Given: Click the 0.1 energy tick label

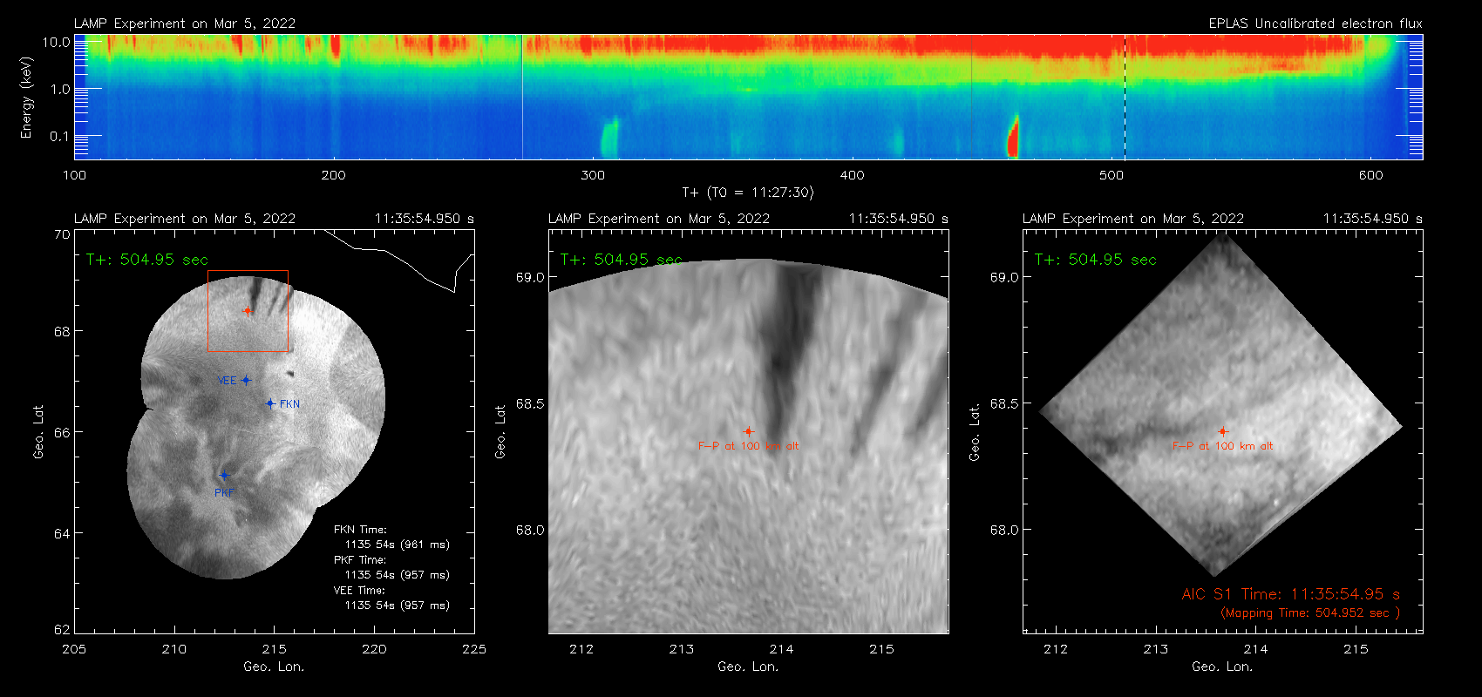Looking at the screenshot, I should tap(60, 136).
